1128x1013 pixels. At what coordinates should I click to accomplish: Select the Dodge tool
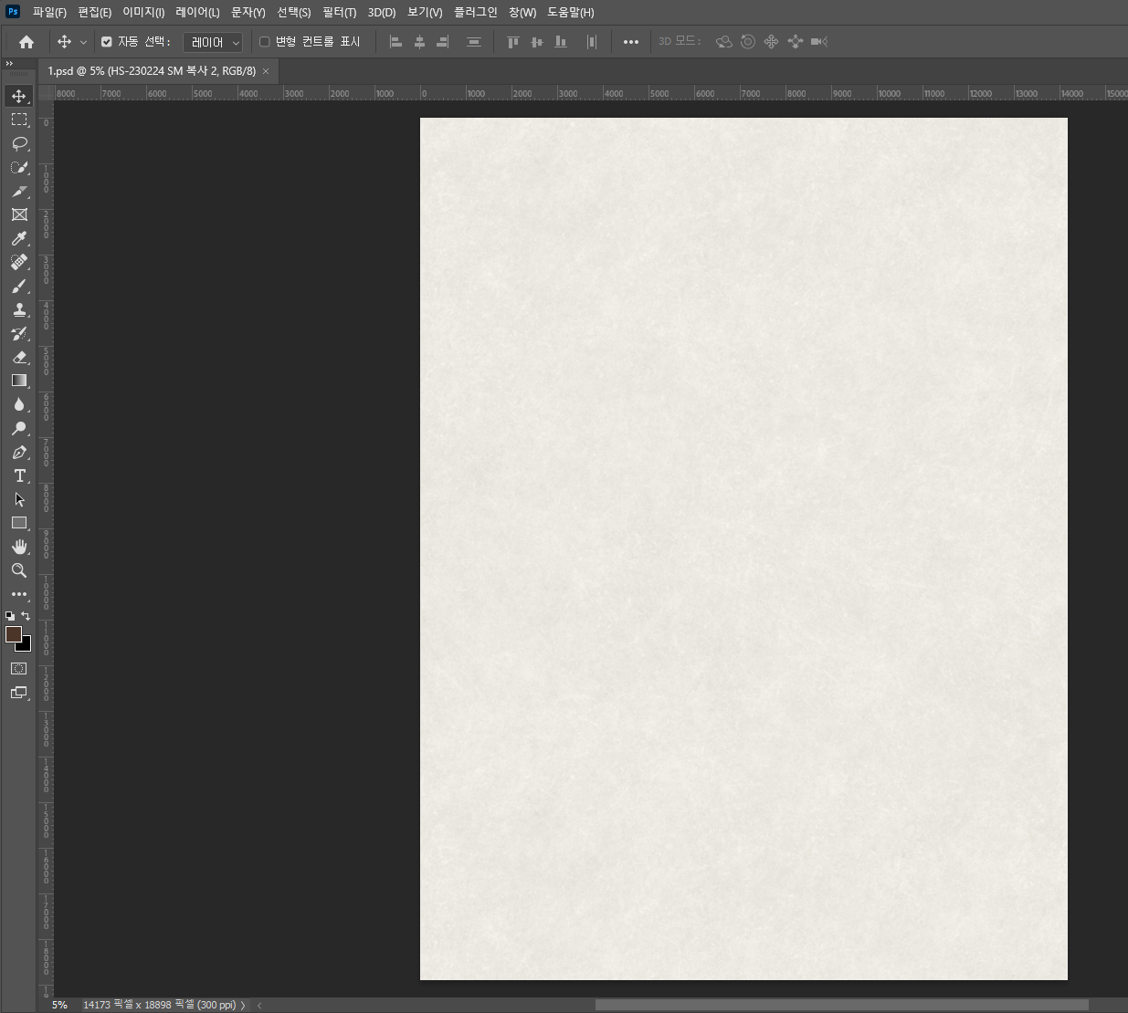pos(19,428)
